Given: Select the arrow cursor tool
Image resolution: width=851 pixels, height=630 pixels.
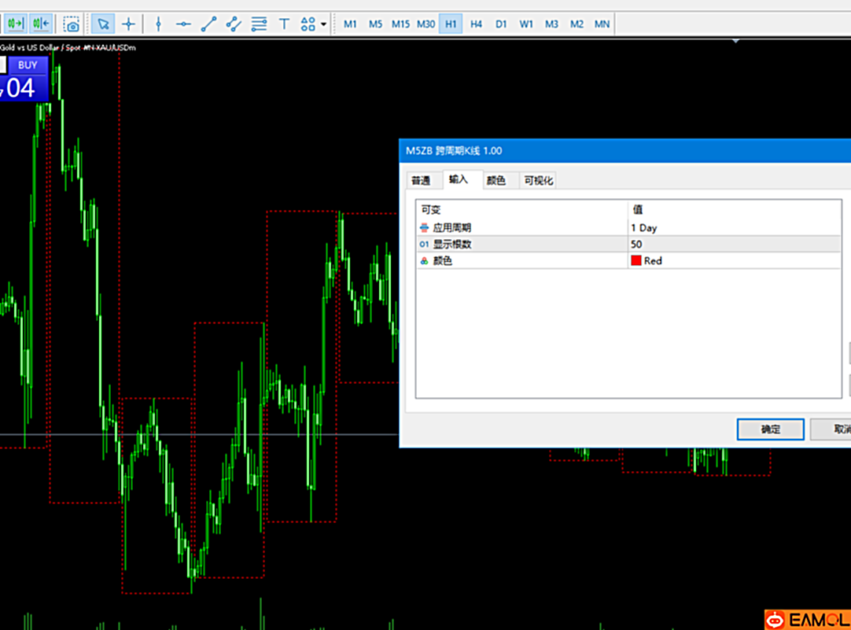Looking at the screenshot, I should [103, 24].
